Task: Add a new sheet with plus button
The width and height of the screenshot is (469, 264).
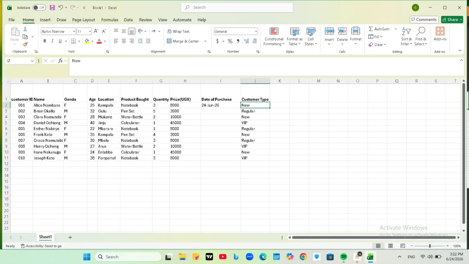Action: 70,237
